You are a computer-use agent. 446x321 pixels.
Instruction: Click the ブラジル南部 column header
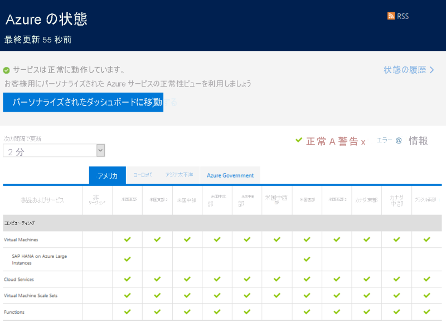(x=425, y=200)
